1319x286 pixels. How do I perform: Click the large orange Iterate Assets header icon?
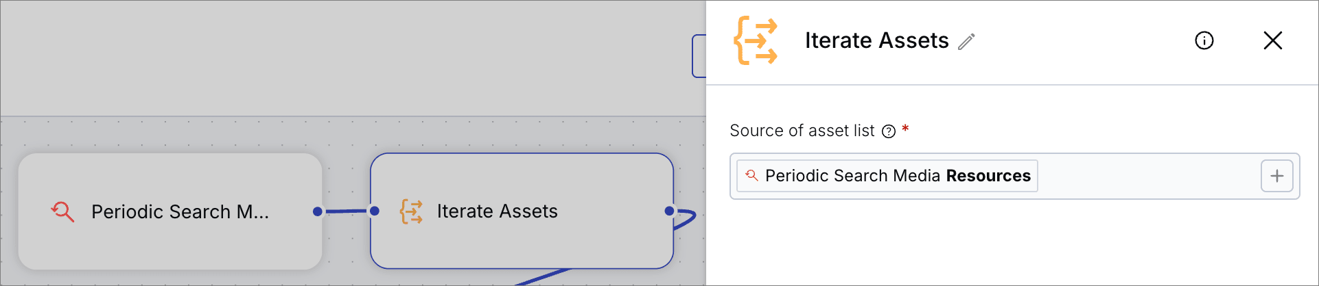pyautogui.click(x=756, y=41)
